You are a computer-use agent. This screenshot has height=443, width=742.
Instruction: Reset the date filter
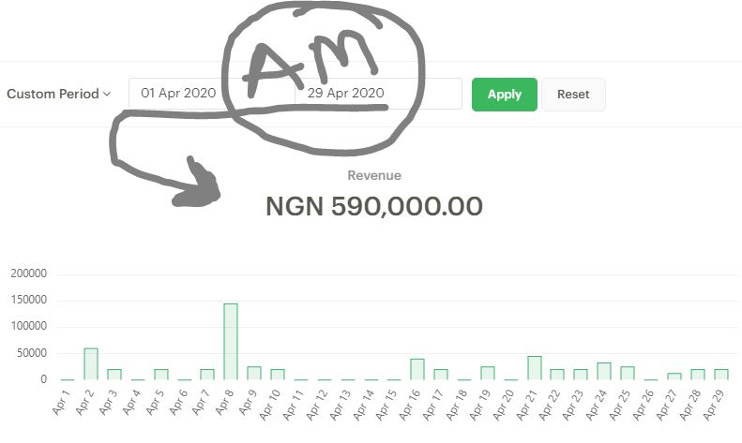(x=573, y=95)
